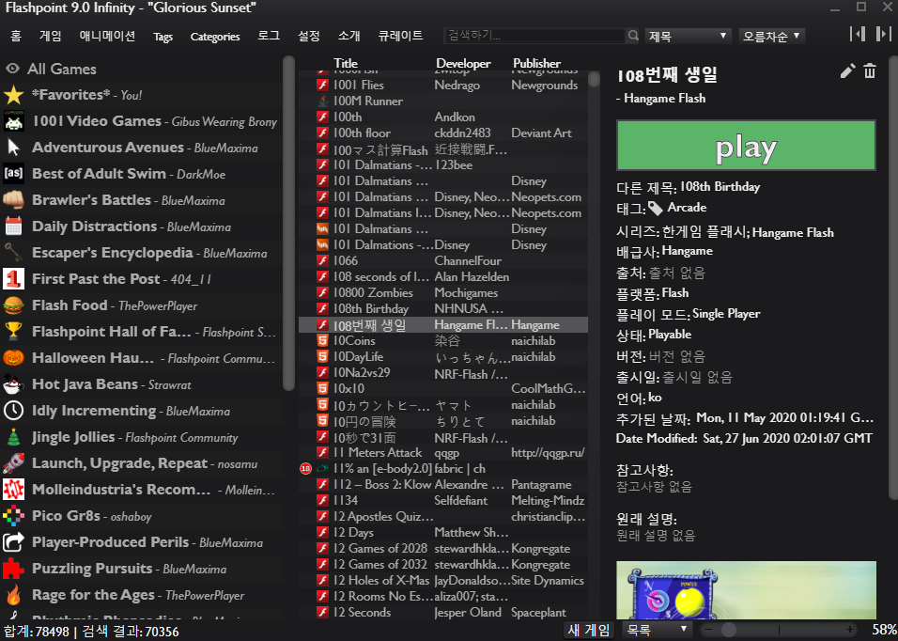Screen dimensions: 898x641
Task: Select the Brawler's Battles fist icon
Action: [x=14, y=200]
